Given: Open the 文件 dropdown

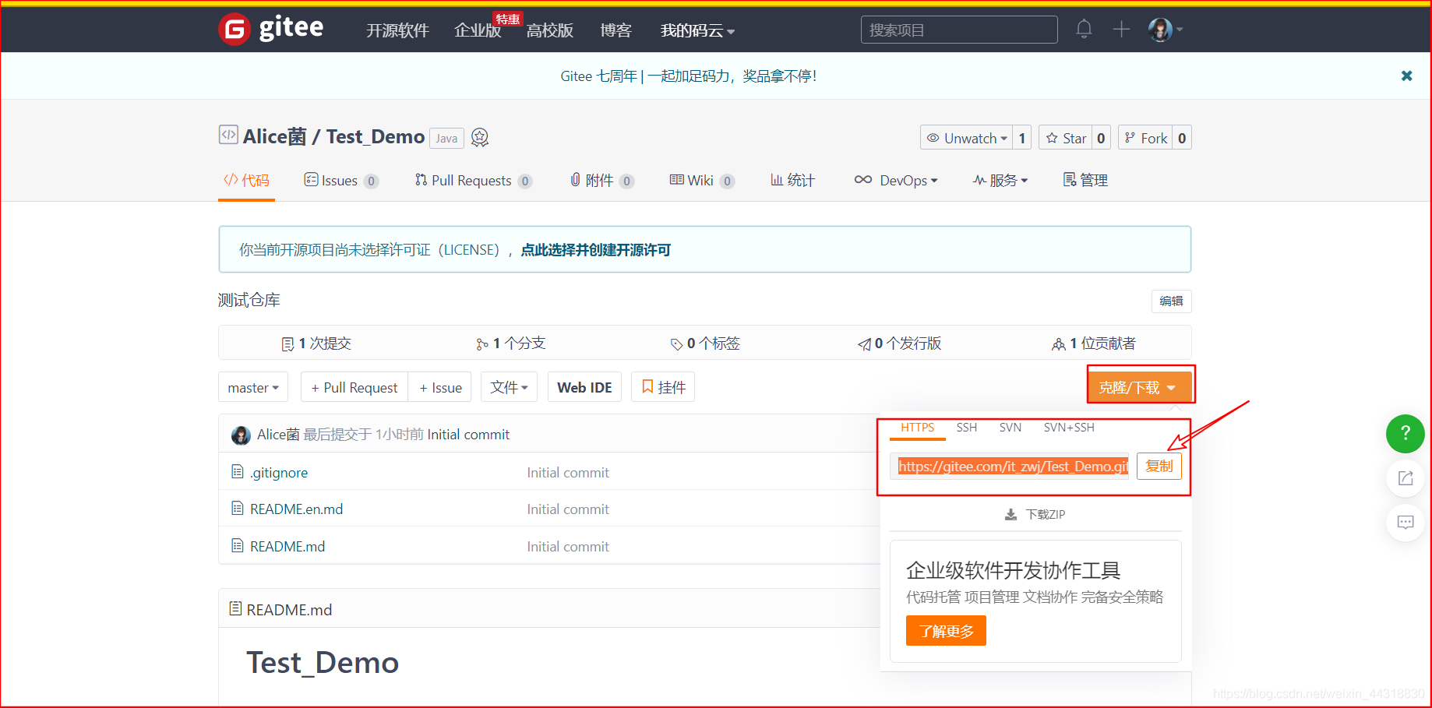Looking at the screenshot, I should tap(509, 387).
